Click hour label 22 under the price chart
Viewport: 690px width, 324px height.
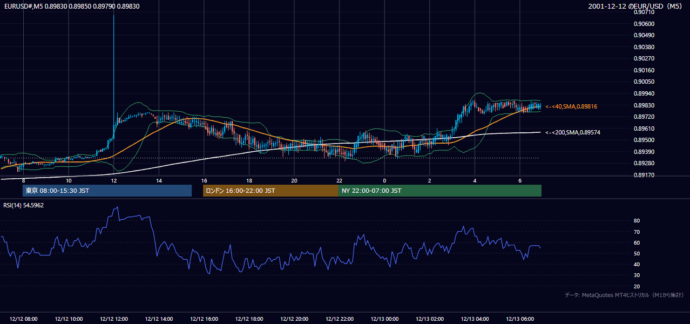click(339, 180)
